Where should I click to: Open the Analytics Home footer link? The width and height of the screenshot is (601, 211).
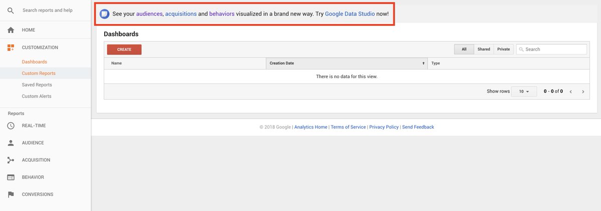(311, 127)
